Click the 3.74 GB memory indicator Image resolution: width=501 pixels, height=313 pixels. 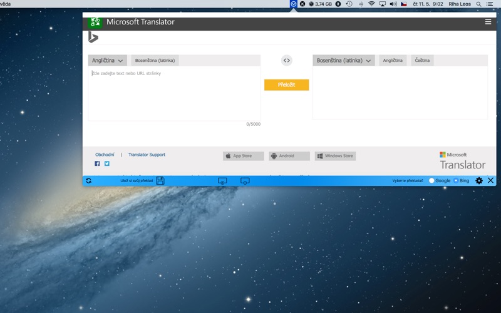pyautogui.click(x=321, y=4)
